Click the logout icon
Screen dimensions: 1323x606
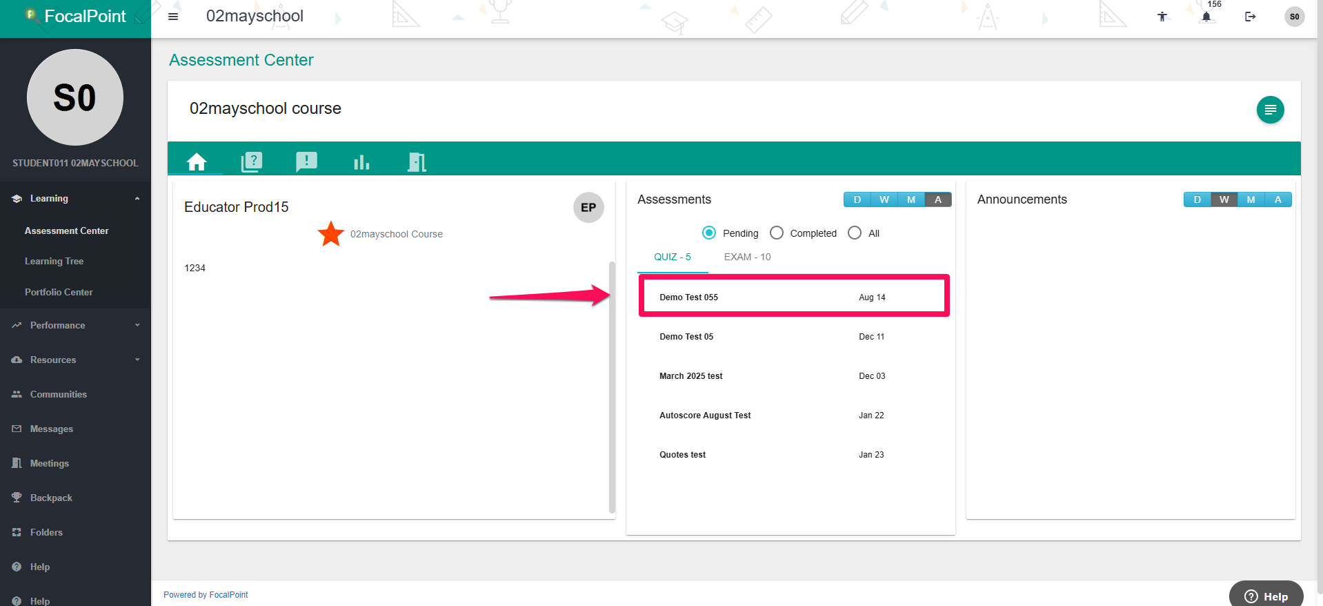1251,17
